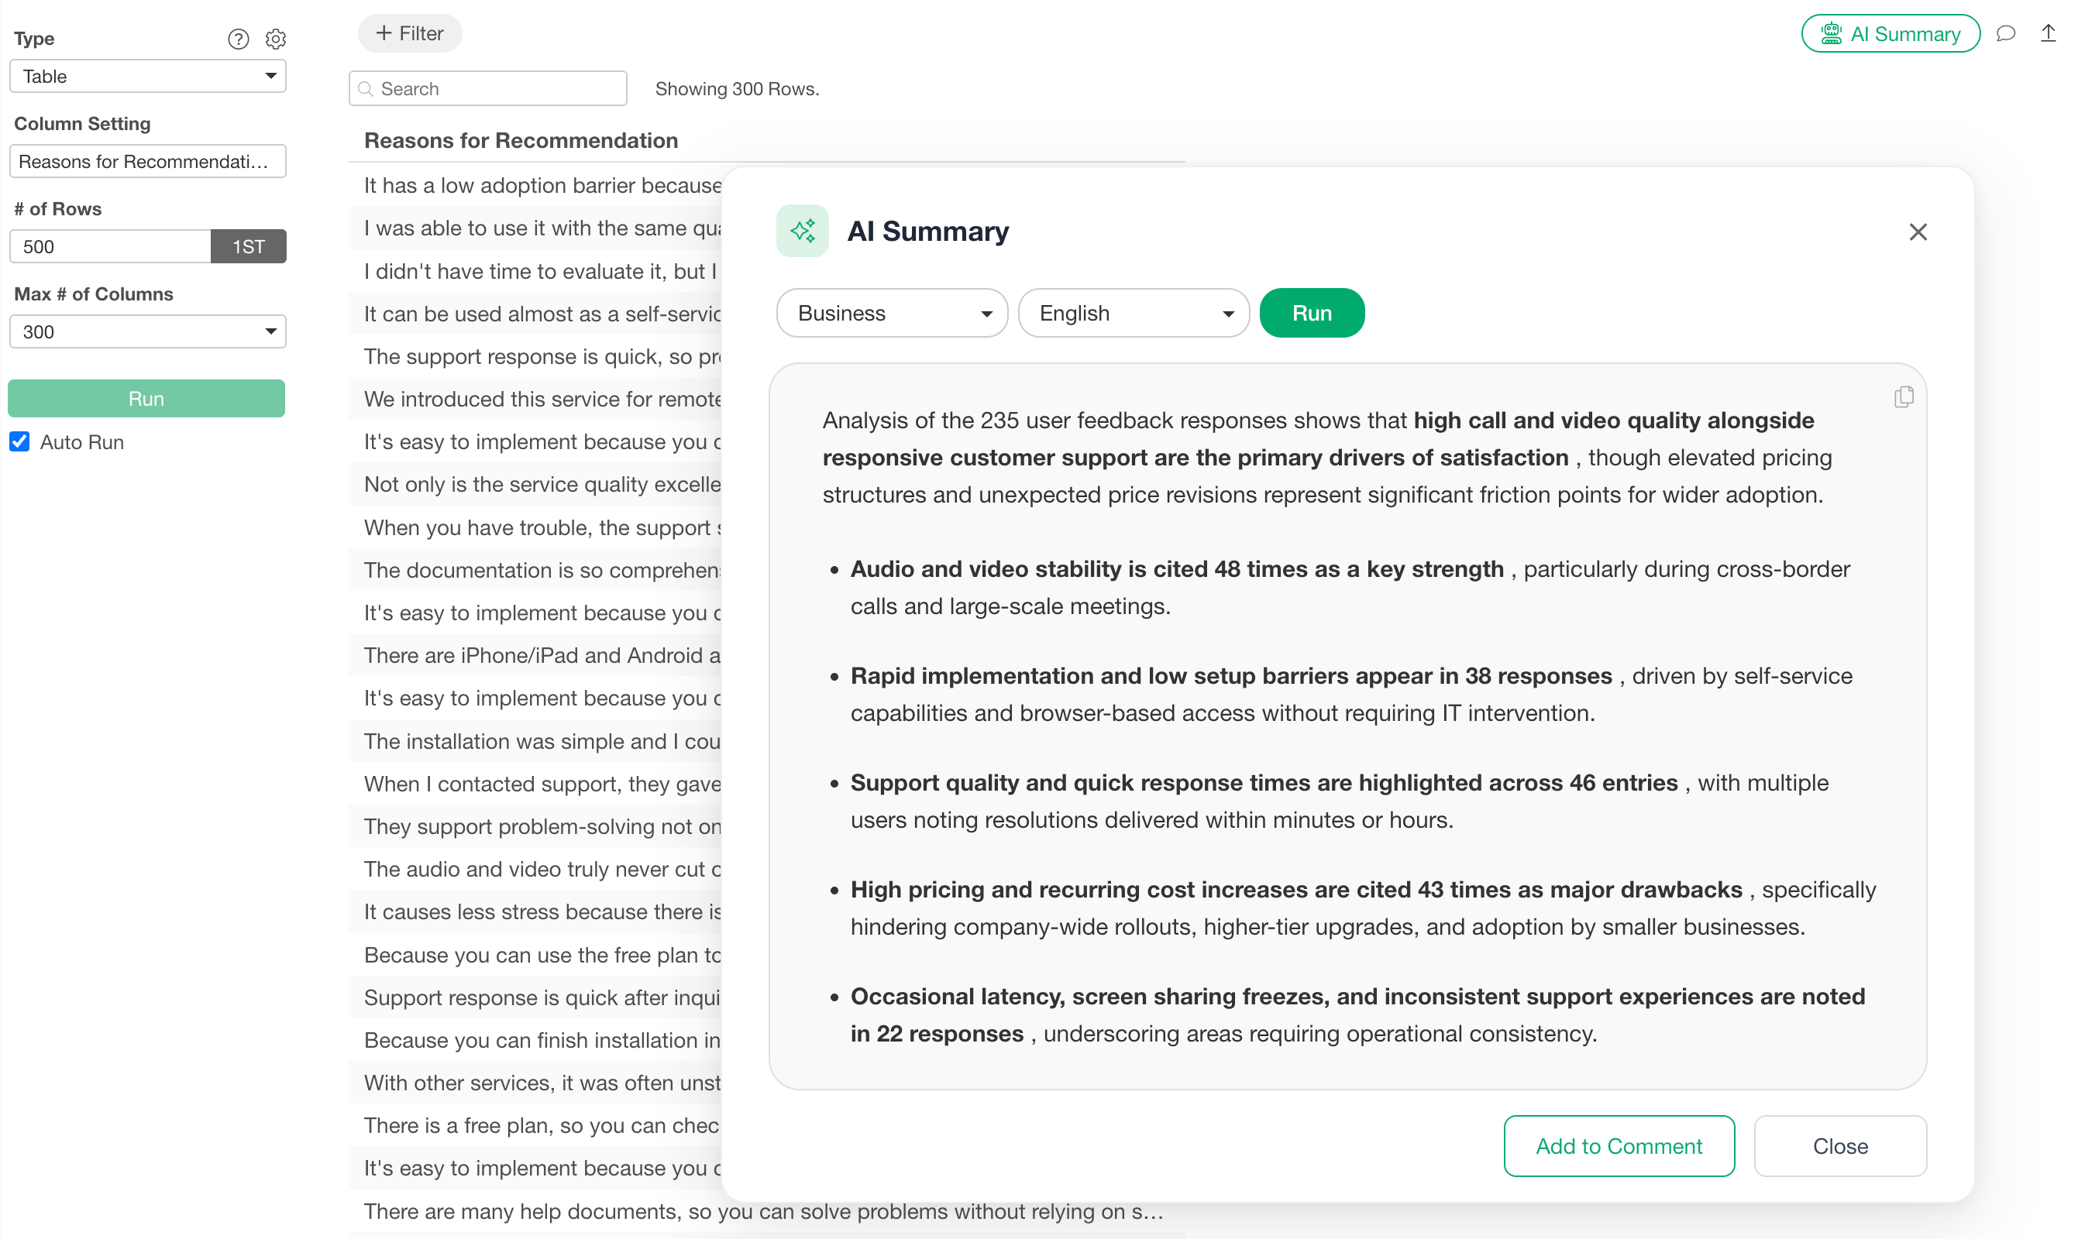This screenshot has width=2078, height=1239.
Task: Click 'Showing 300 Rows.' status text
Action: tap(737, 88)
